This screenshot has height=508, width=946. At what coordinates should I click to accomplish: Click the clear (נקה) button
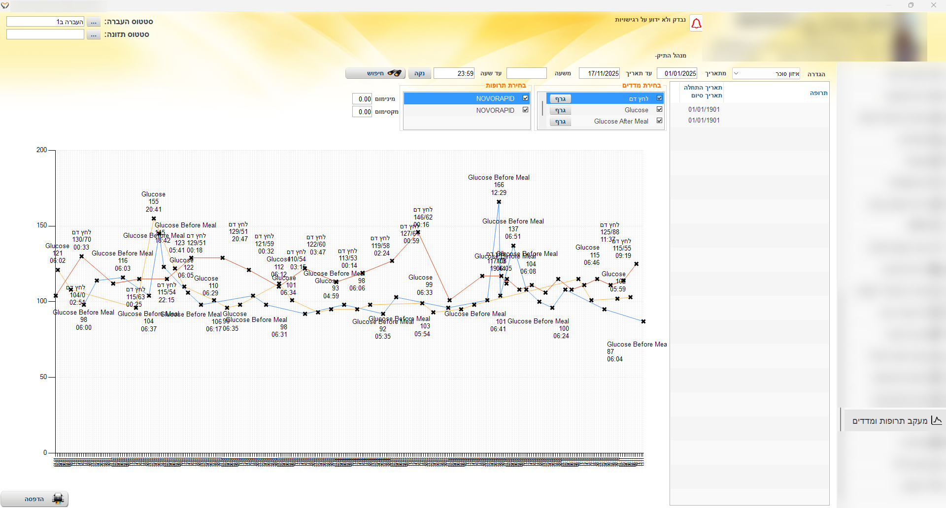tap(419, 73)
